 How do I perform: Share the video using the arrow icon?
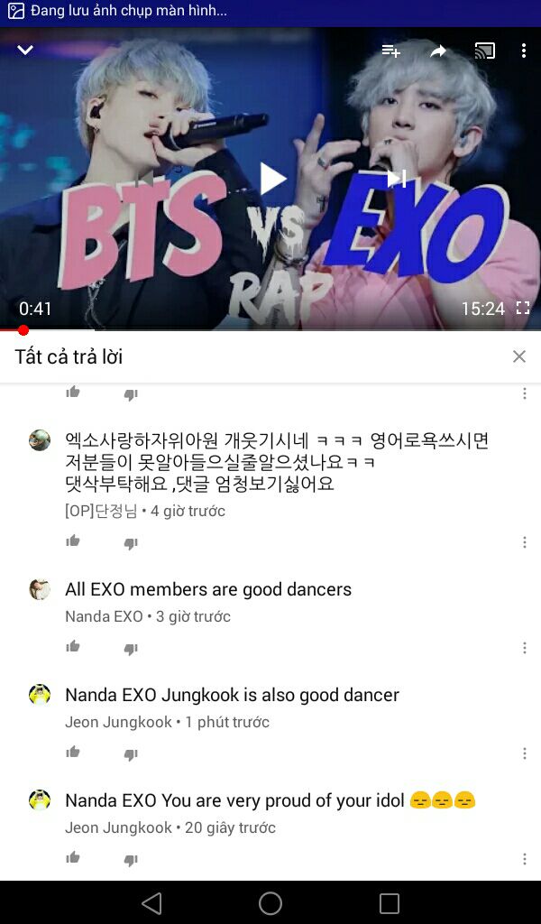pos(438,51)
